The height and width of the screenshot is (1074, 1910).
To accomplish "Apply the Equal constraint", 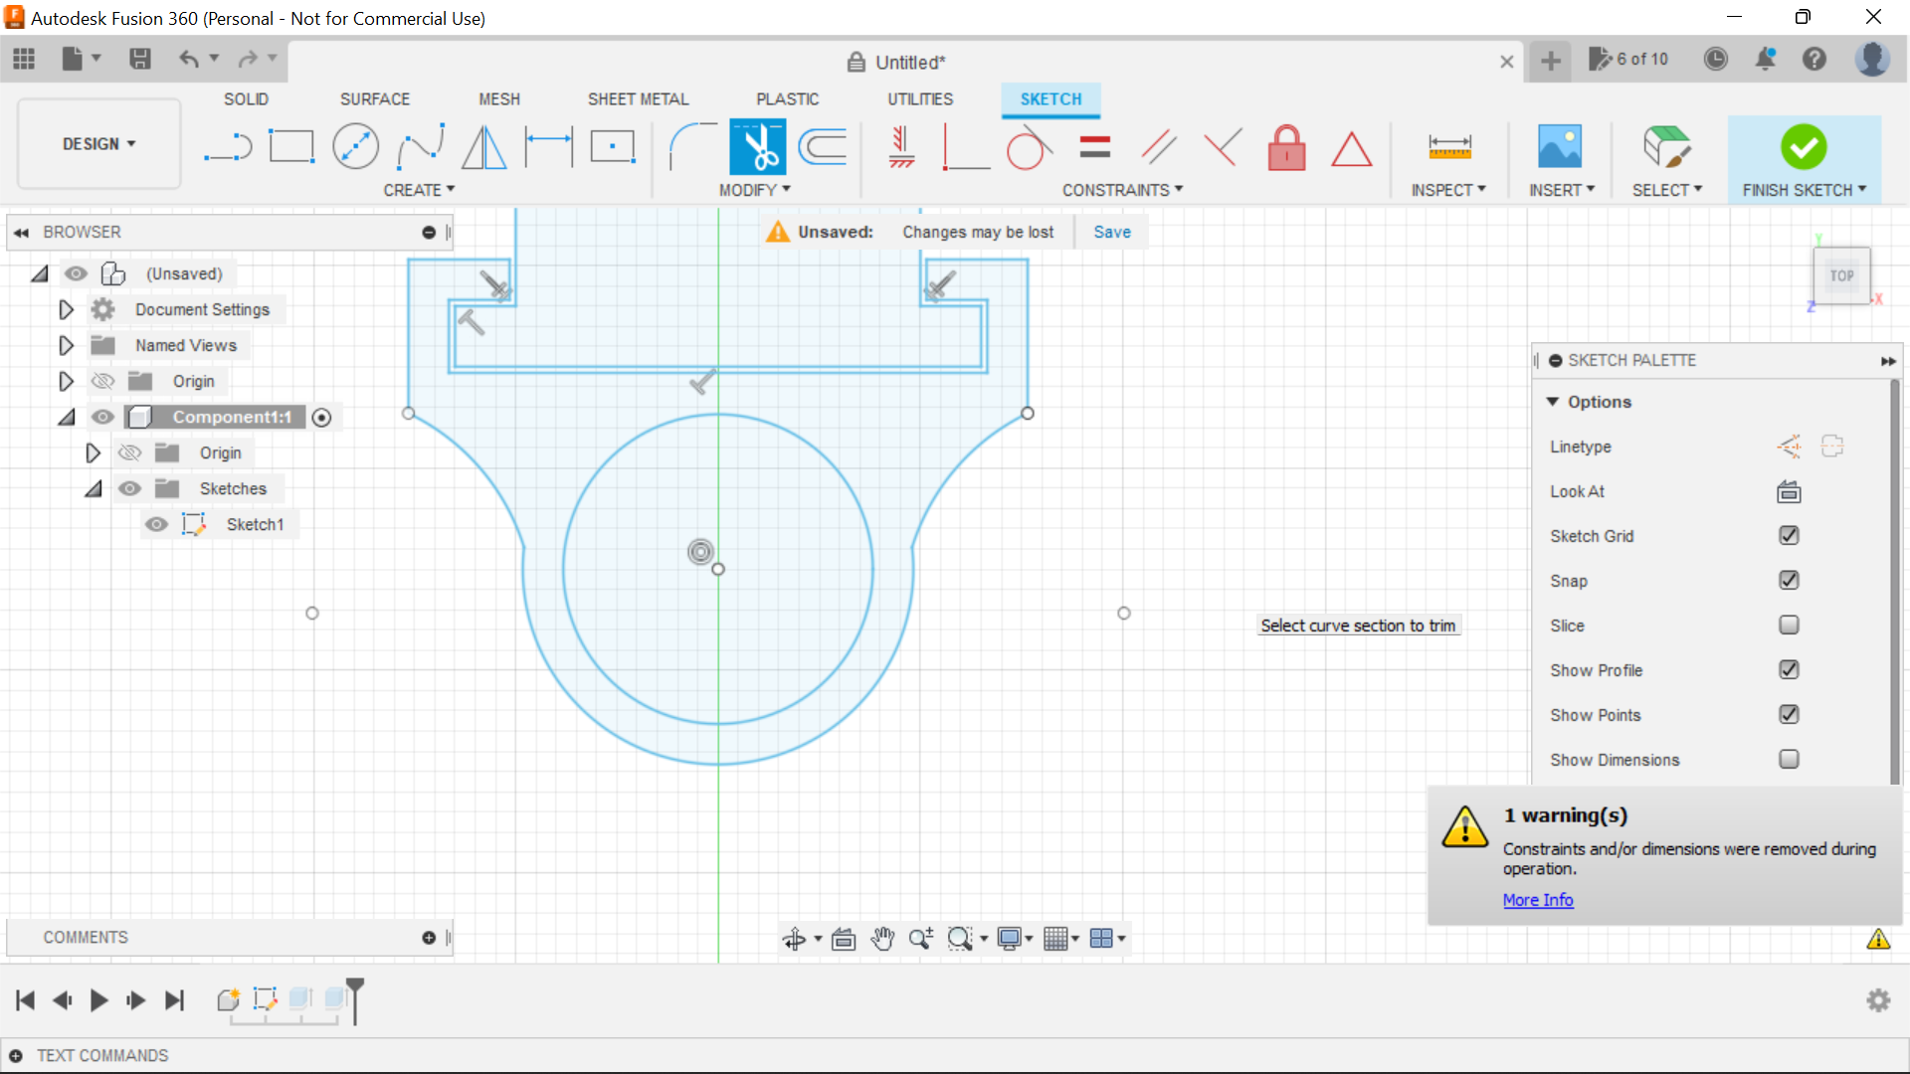I will tap(1094, 146).
